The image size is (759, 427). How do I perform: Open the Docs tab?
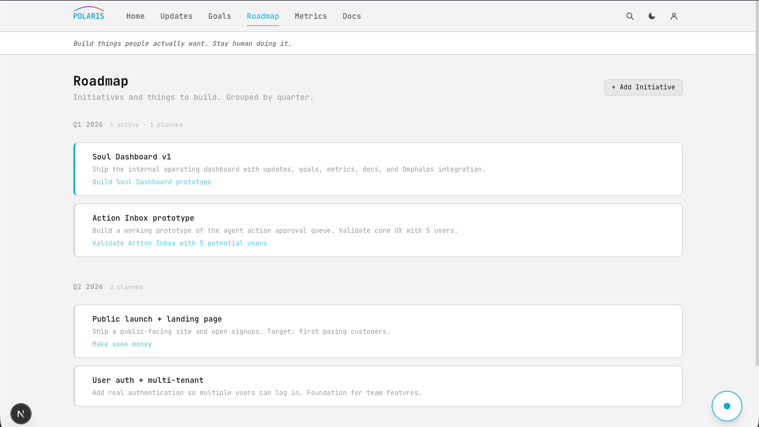pos(352,16)
